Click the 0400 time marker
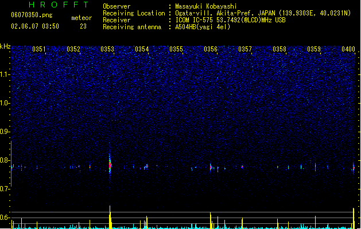Screen dimensions: 361x229 coord(348,49)
